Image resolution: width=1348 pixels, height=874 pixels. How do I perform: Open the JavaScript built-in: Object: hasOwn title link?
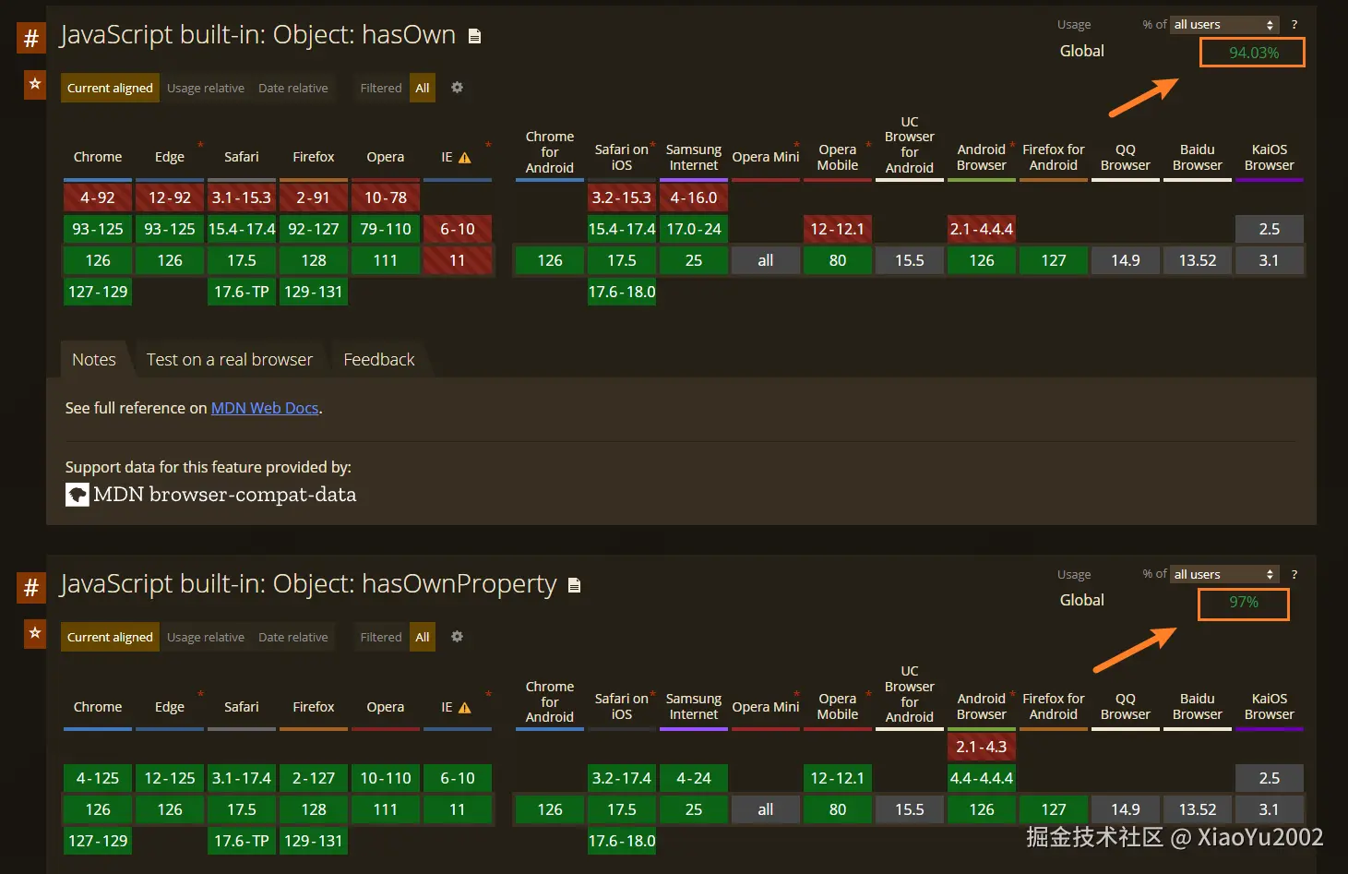click(x=257, y=35)
